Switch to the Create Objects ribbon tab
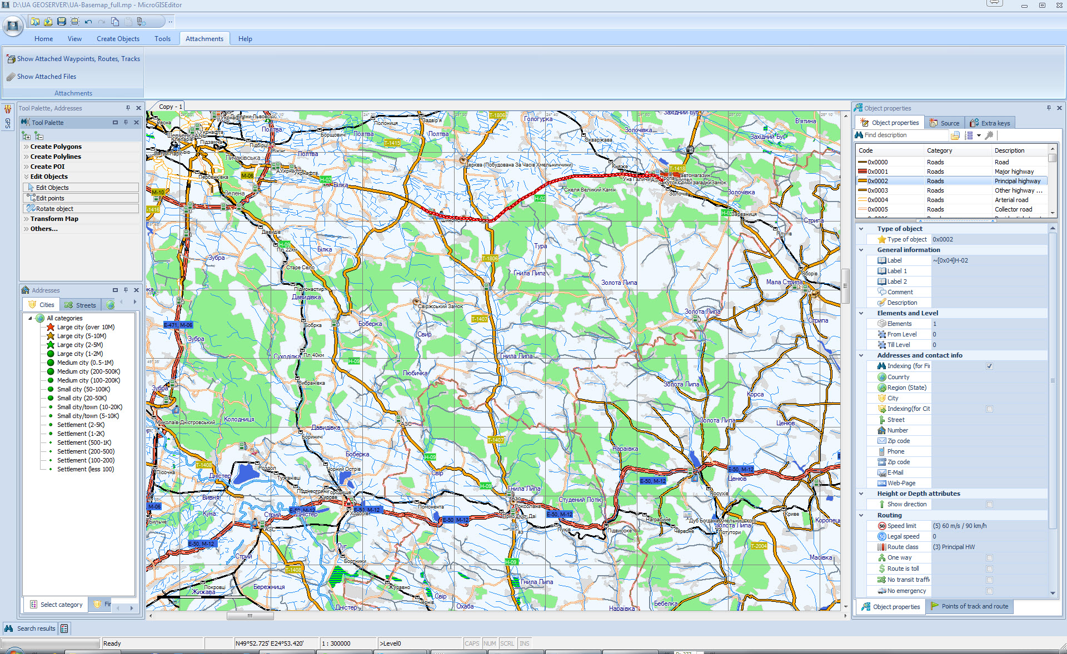The width and height of the screenshot is (1067, 654). point(118,39)
